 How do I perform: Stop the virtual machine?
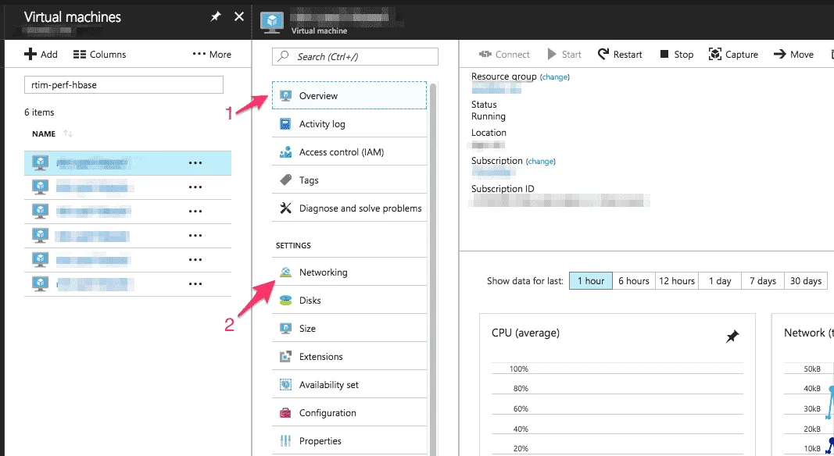677,54
